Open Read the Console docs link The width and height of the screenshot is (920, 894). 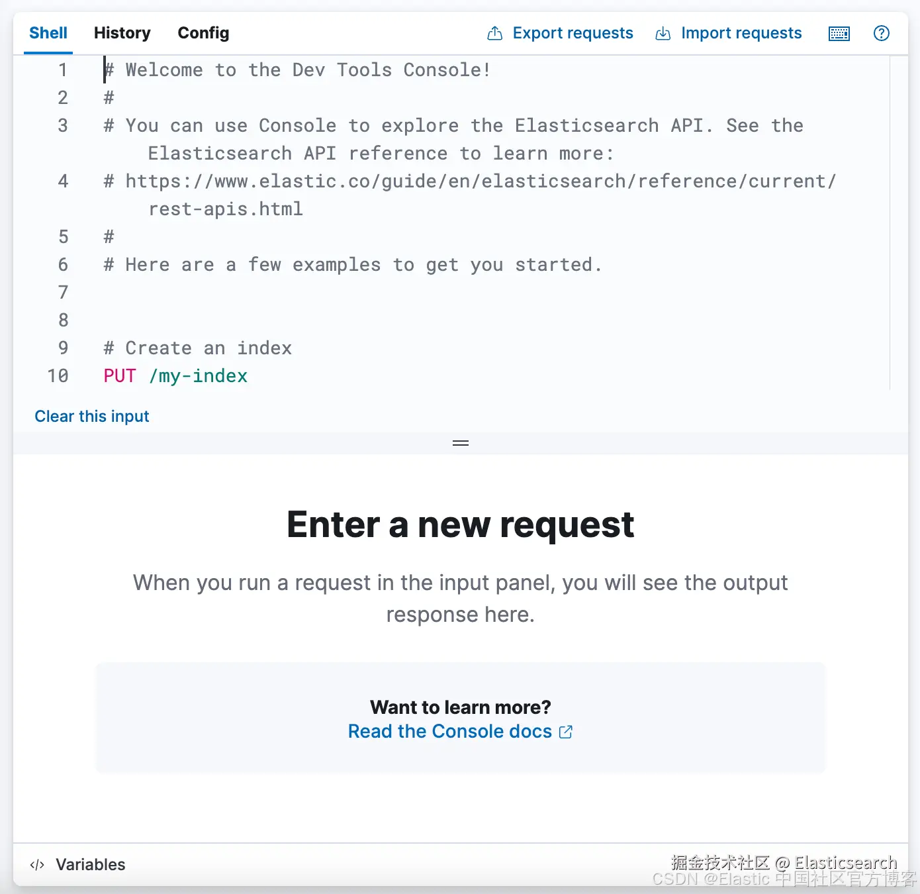click(x=460, y=731)
